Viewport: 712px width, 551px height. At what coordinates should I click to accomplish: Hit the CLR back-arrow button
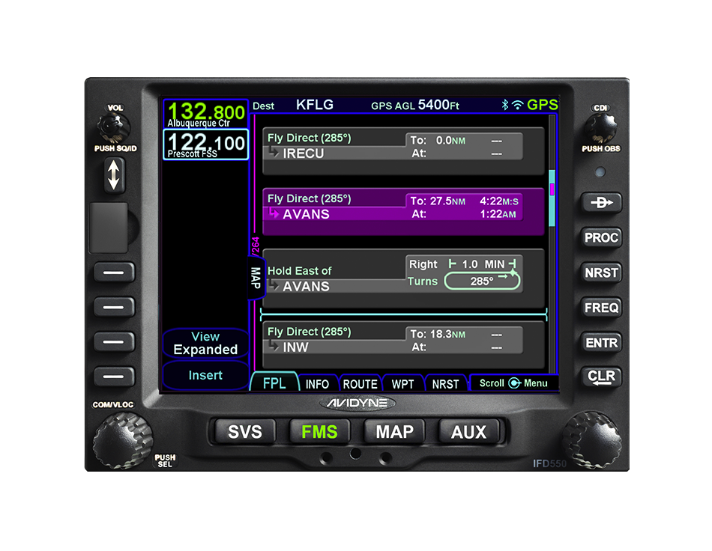pyautogui.click(x=601, y=377)
